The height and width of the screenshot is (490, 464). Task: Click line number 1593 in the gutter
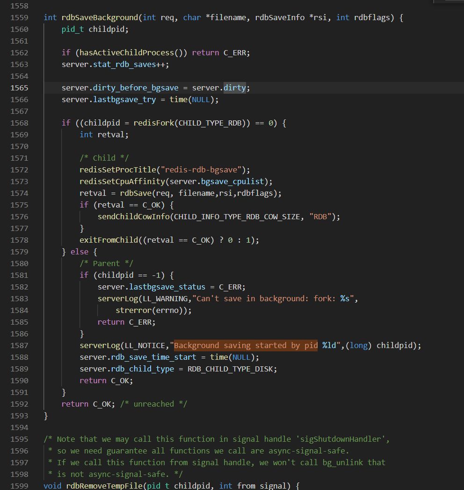point(19,416)
